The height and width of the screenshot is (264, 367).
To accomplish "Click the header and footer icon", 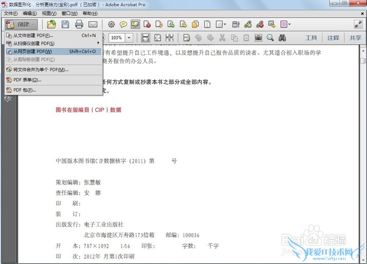I will [x=236, y=24].
